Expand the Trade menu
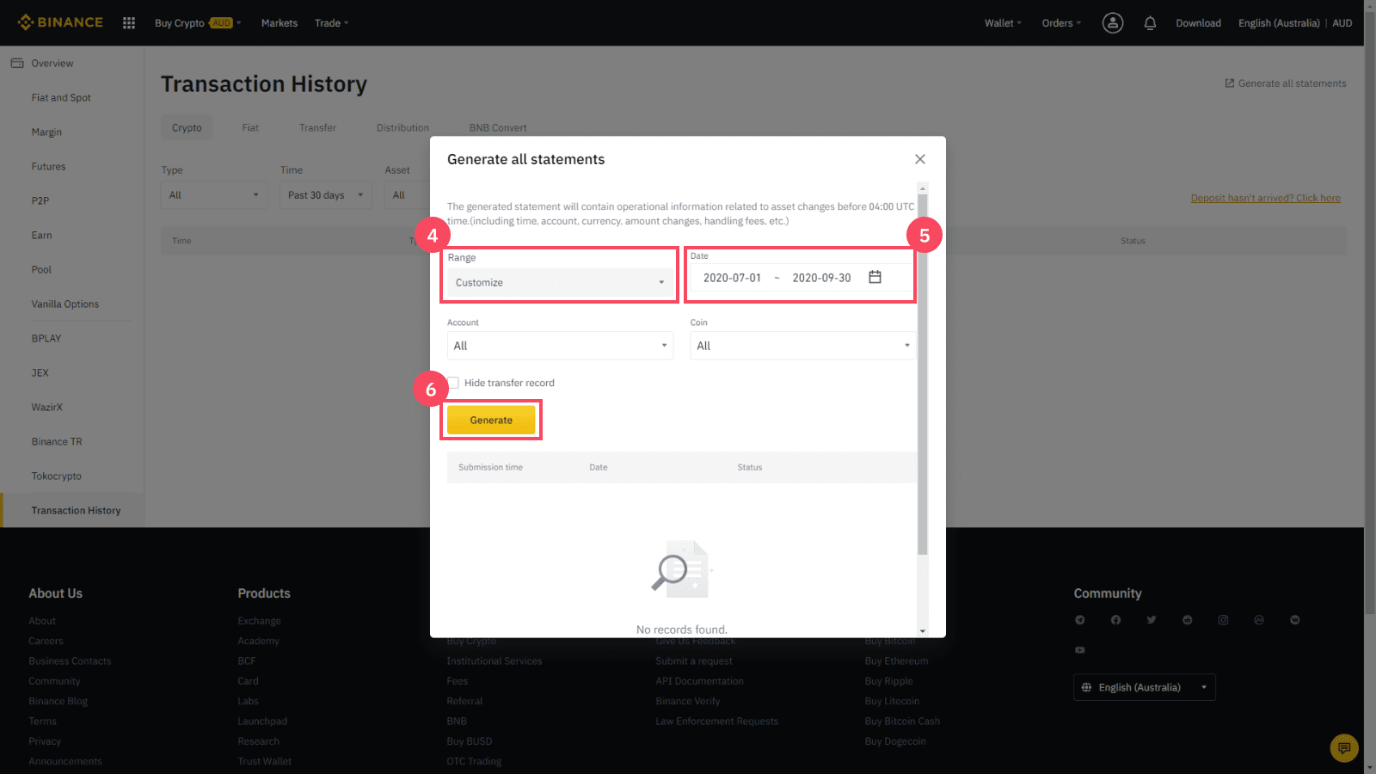The image size is (1376, 774). click(x=331, y=23)
